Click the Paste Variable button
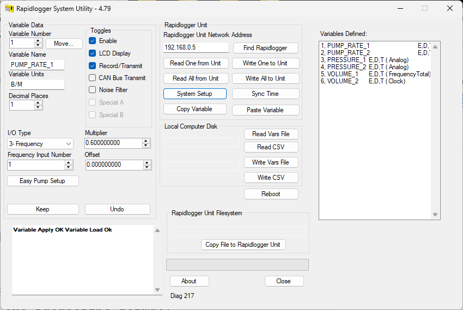Screen dimensions: 463x310 tap(265, 110)
